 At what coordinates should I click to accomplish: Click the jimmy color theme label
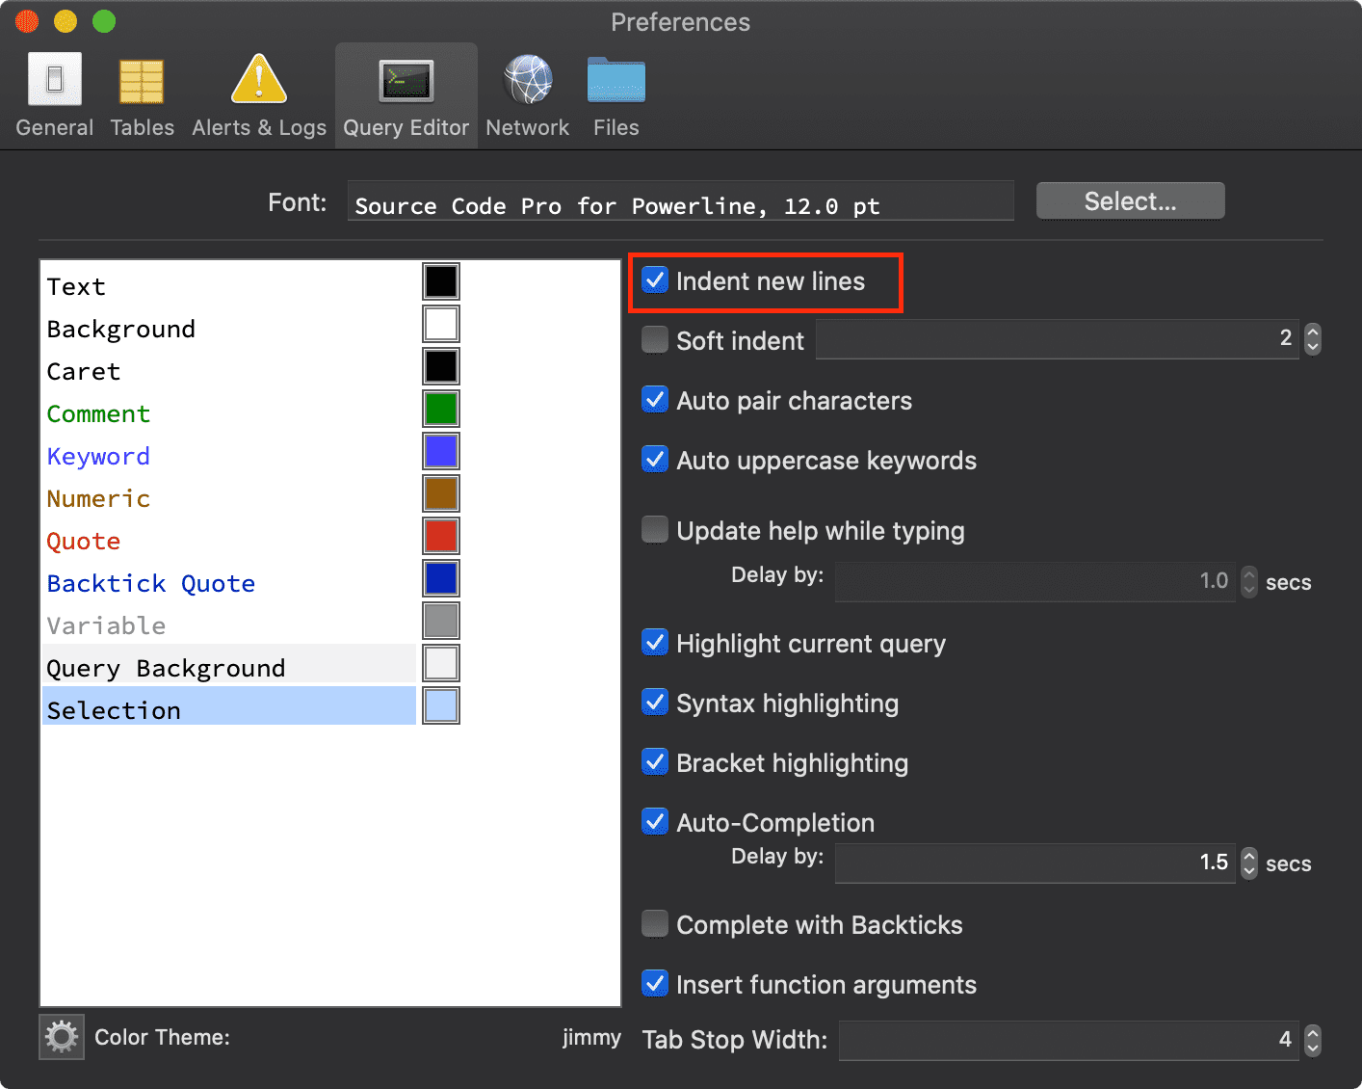tap(591, 1037)
